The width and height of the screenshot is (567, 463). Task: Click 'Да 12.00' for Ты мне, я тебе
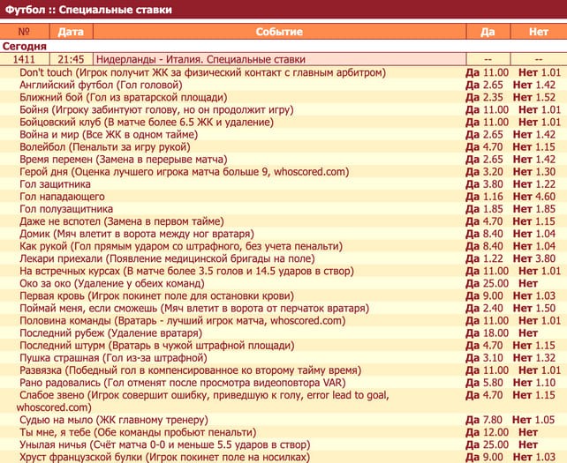[487, 432]
